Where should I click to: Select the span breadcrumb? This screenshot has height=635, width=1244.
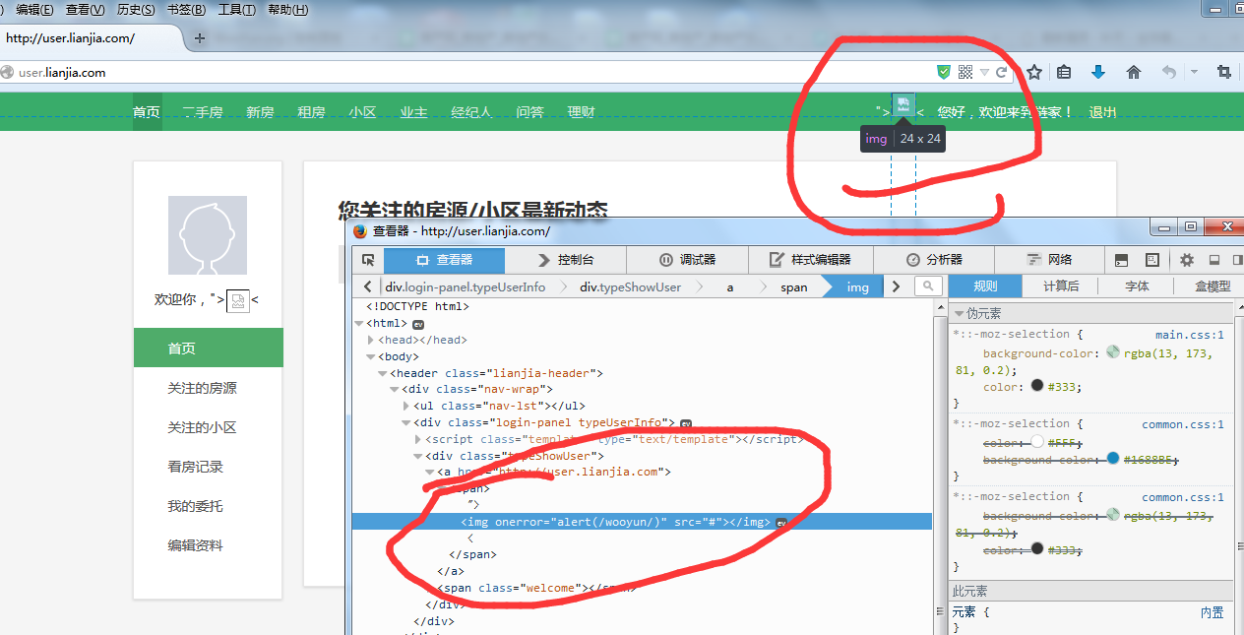[x=793, y=286]
